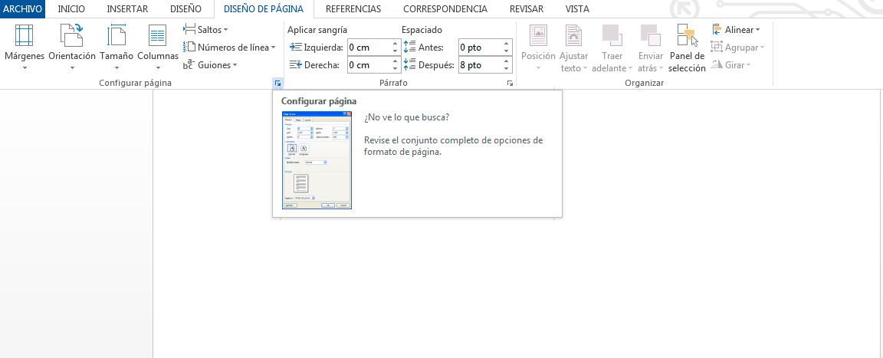
Task: Increase Derecha indent with up arrow
Action: tap(396, 61)
